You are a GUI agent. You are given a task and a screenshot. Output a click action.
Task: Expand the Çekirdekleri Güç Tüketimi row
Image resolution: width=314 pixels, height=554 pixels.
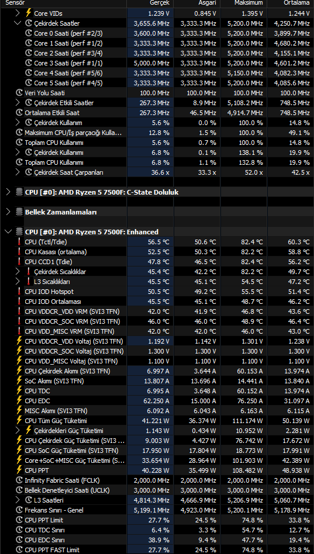pyautogui.click(x=18, y=430)
